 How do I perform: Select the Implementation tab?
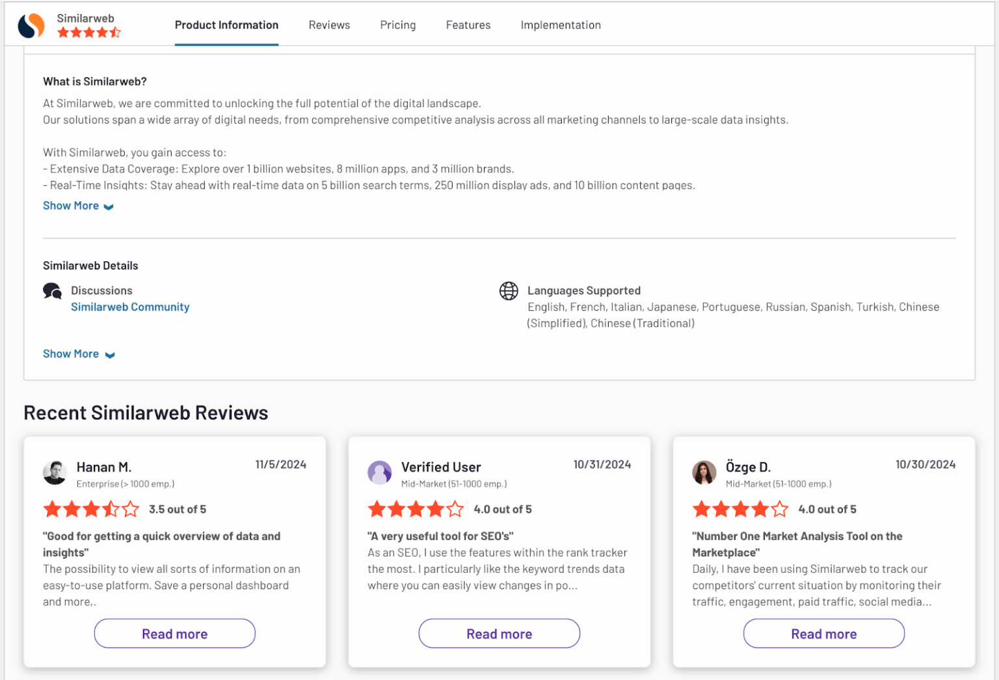click(x=561, y=25)
